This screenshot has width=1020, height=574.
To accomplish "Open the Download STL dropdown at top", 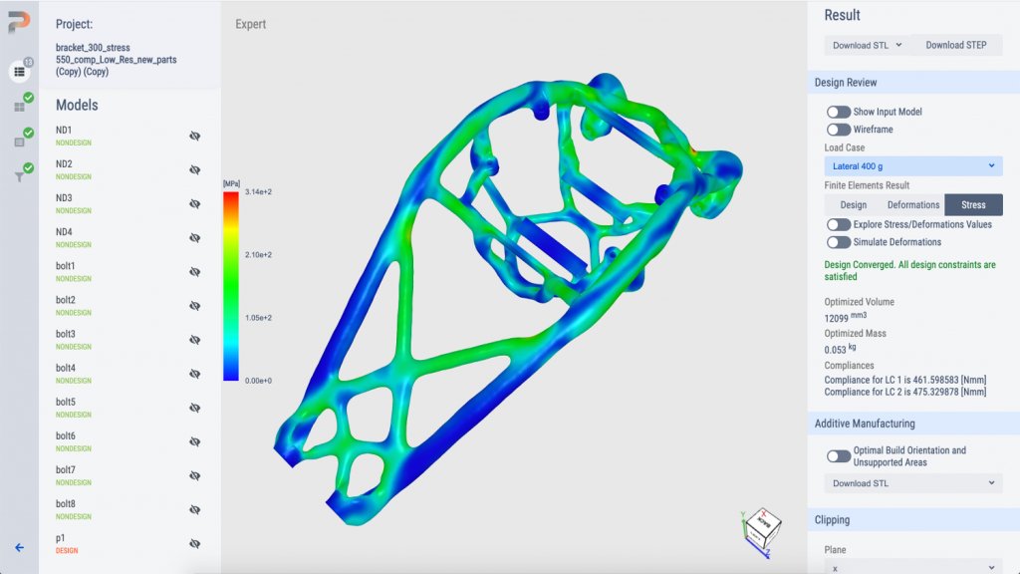I will 868,45.
